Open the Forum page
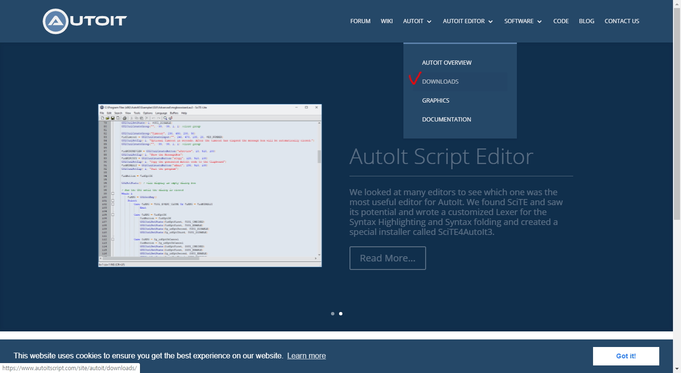 pos(360,21)
